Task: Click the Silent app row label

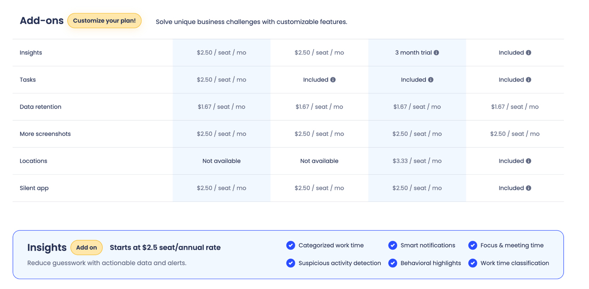Action: point(34,188)
